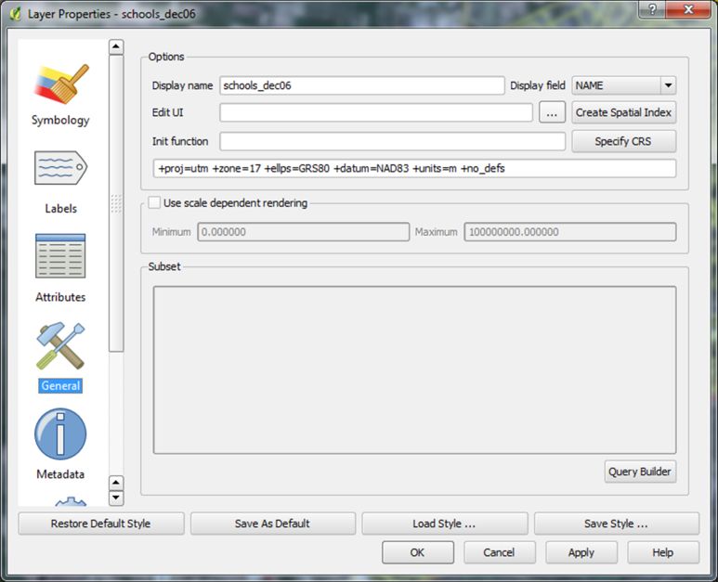Click inside the Subset text area
The width and height of the screenshot is (718, 582).
pos(414,370)
